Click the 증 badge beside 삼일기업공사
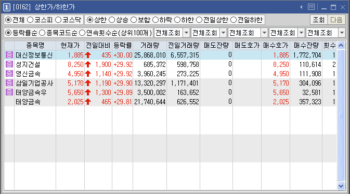Viewport: 350px width, 194px height. pyautogui.click(x=9, y=83)
